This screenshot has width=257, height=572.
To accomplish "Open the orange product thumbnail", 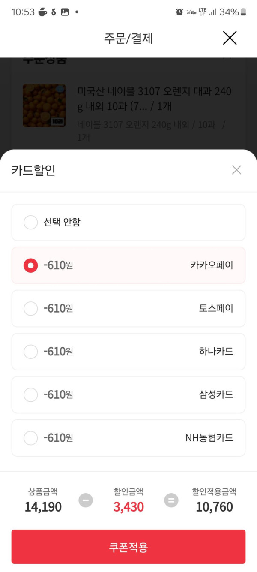I will coord(44,105).
